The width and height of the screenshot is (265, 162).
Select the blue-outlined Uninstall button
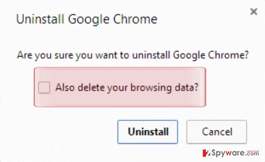(x=148, y=132)
